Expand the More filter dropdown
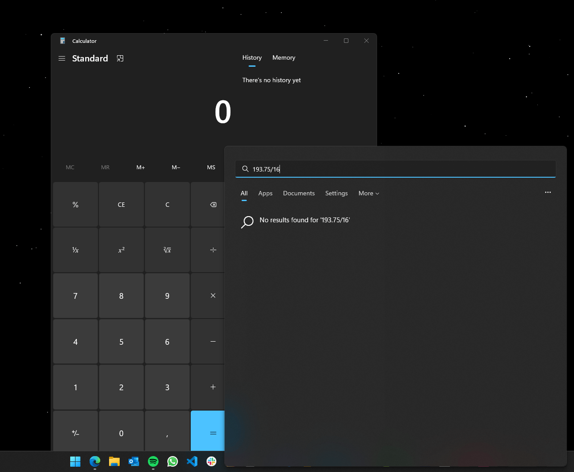This screenshot has height=472, width=574. pos(369,194)
